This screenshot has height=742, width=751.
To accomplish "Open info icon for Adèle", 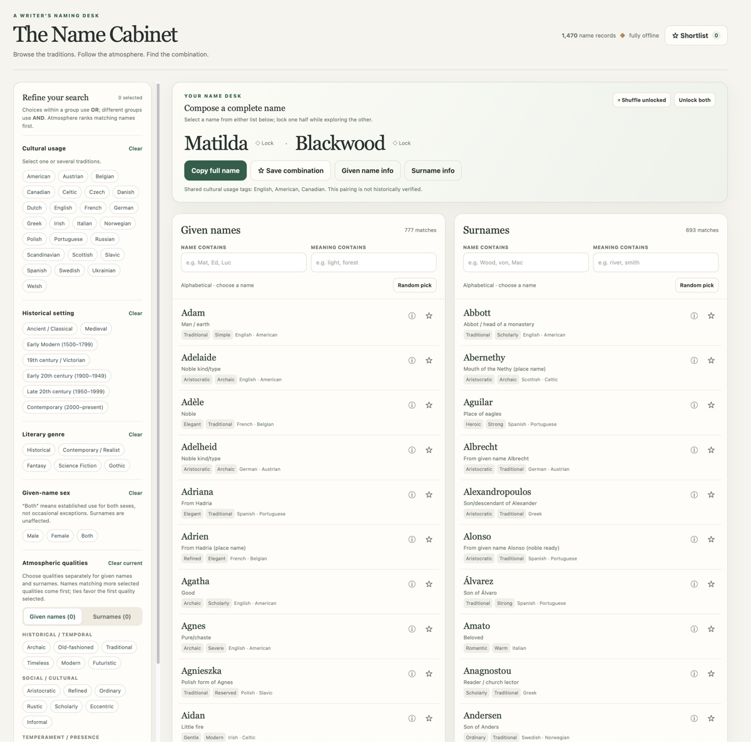I will click(412, 405).
